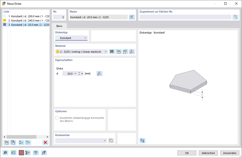Switch to the Basis tab

[x=60, y=26]
